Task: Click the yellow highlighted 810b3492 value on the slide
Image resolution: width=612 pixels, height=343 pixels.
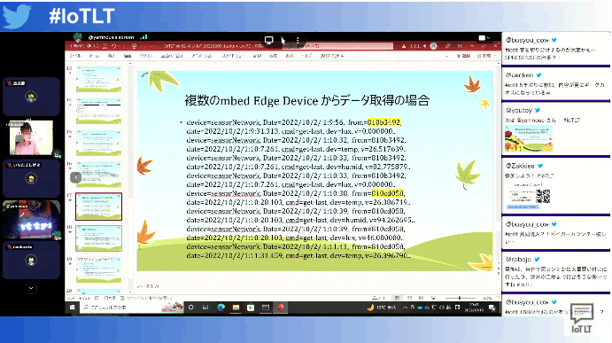Action: pos(383,122)
